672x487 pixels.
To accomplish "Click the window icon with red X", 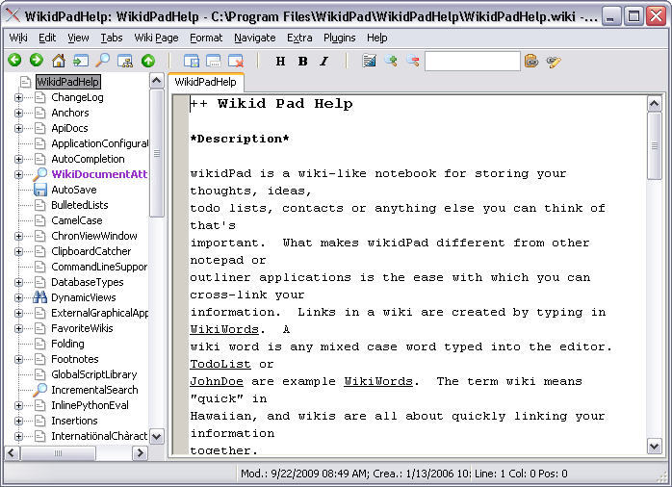I will (236, 61).
